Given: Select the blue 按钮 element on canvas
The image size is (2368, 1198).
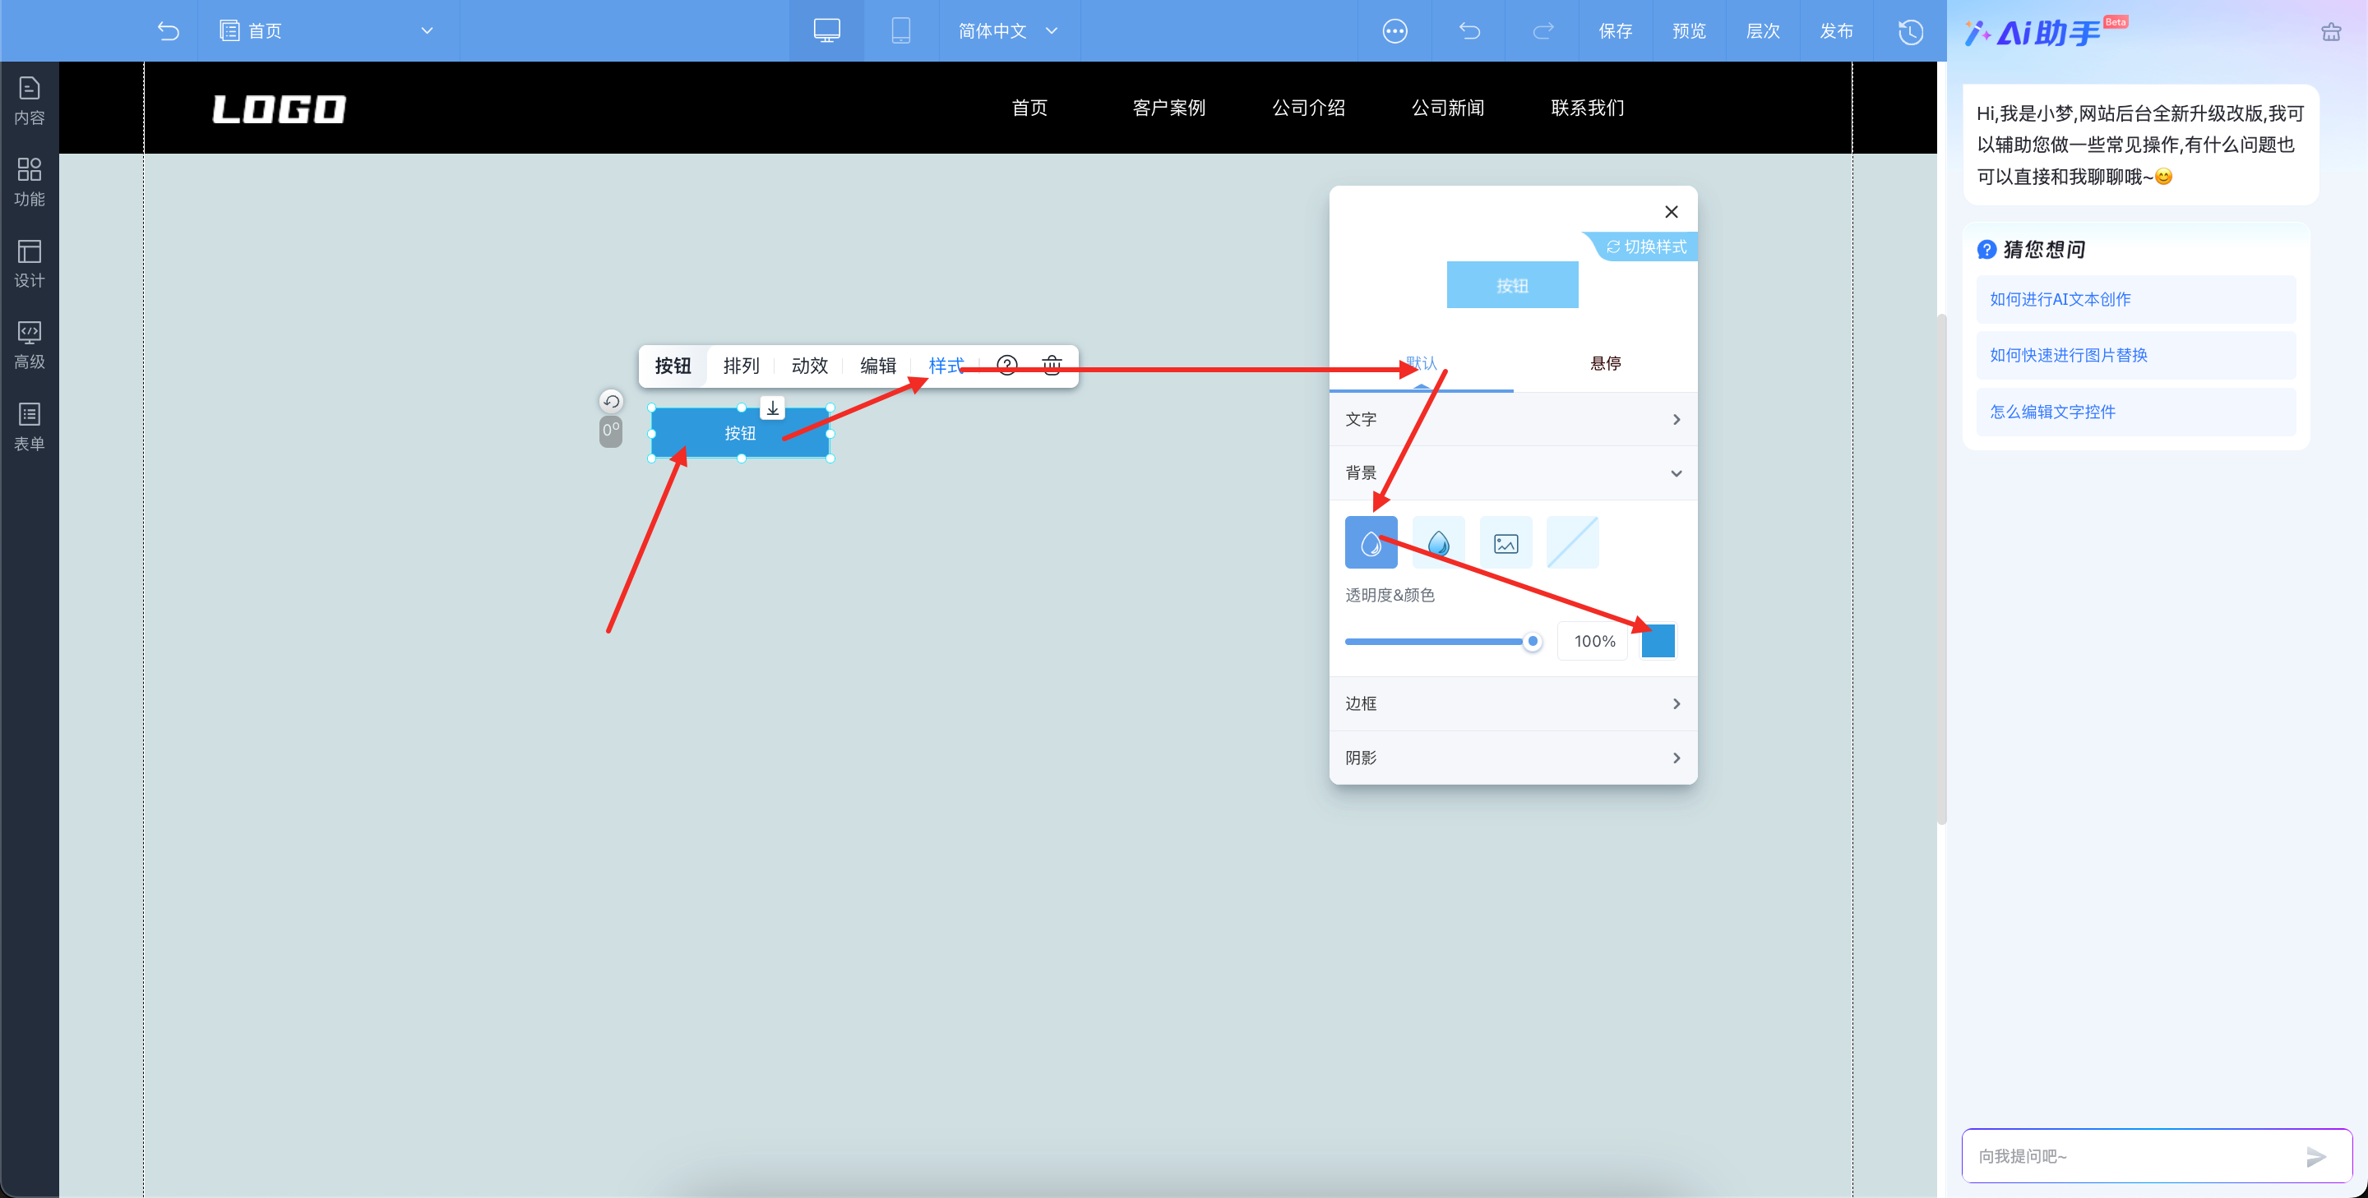Looking at the screenshot, I should pos(741,433).
